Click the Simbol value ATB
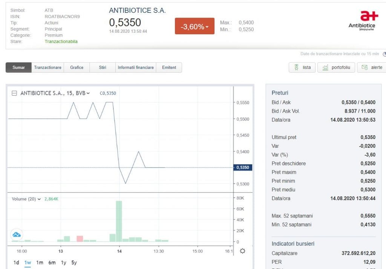The height and width of the screenshot is (269, 386). tap(49, 10)
